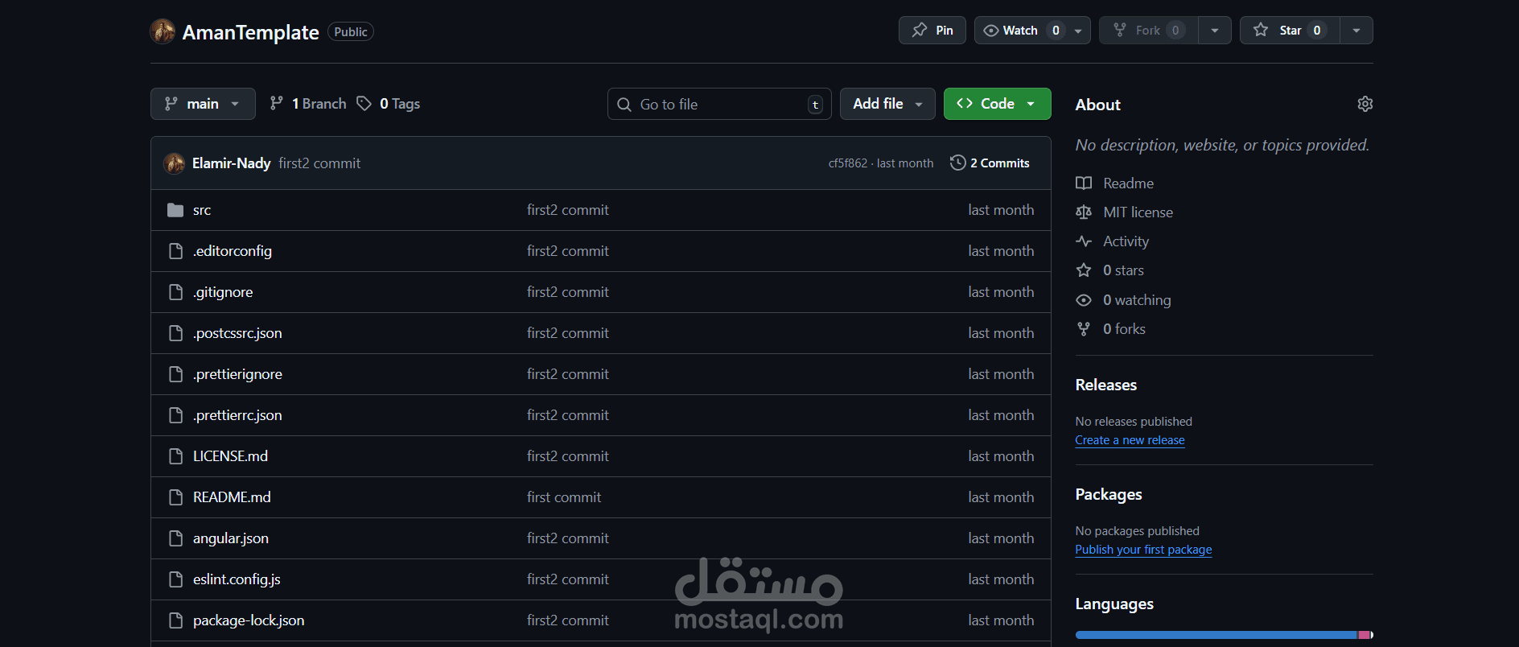Viewport: 1519px width, 647px height.
Task: Click the Watch button
Action: 1021,31
